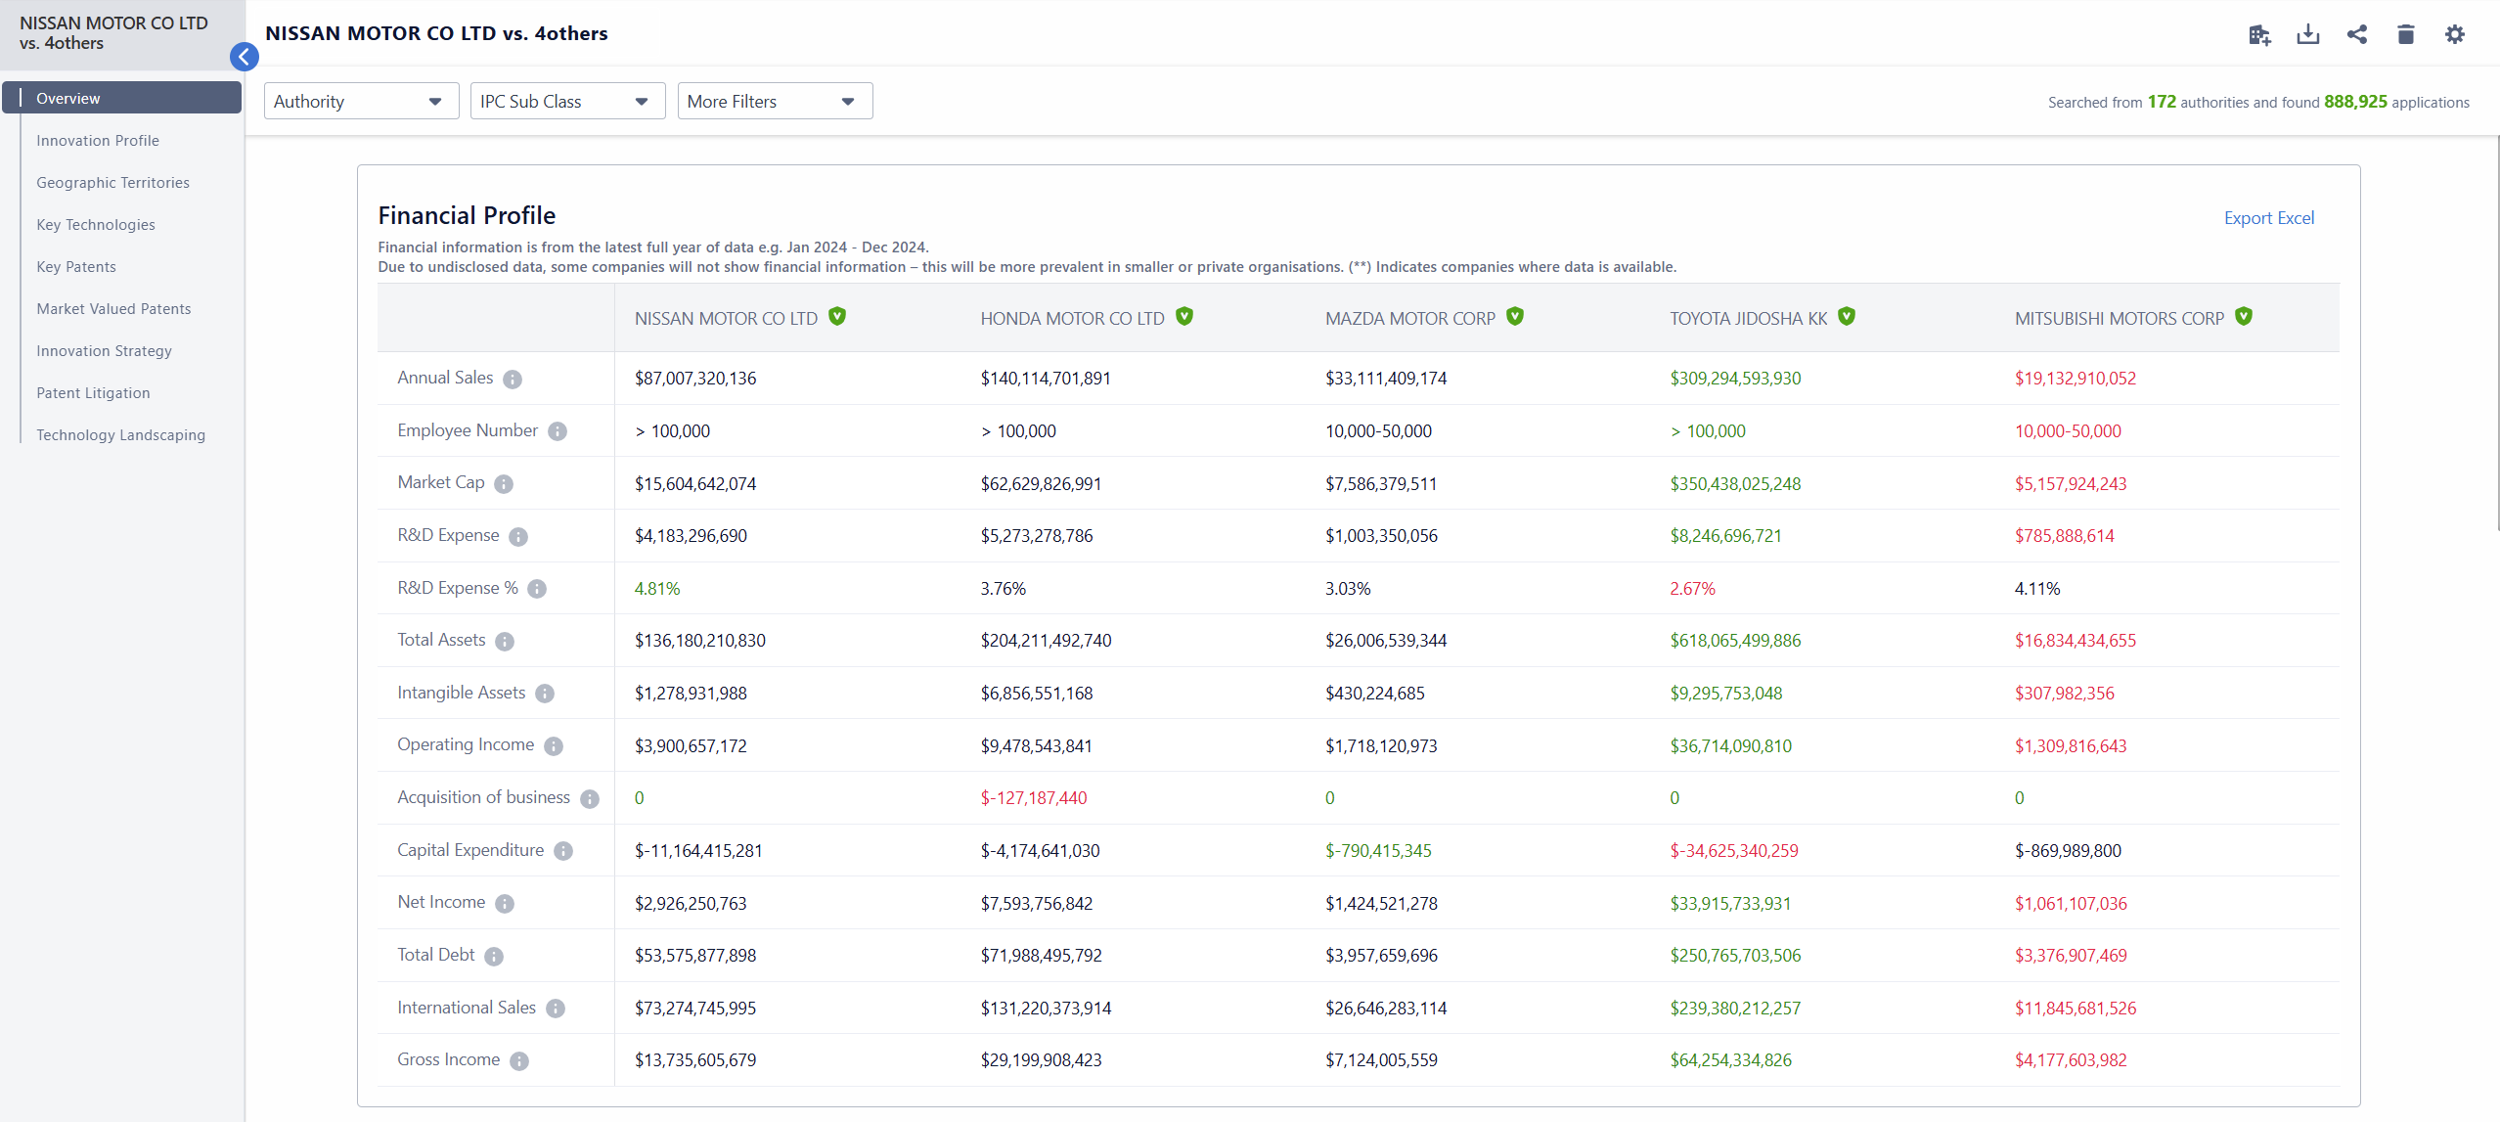
Task: Open the More Filters dropdown
Action: pos(774,102)
